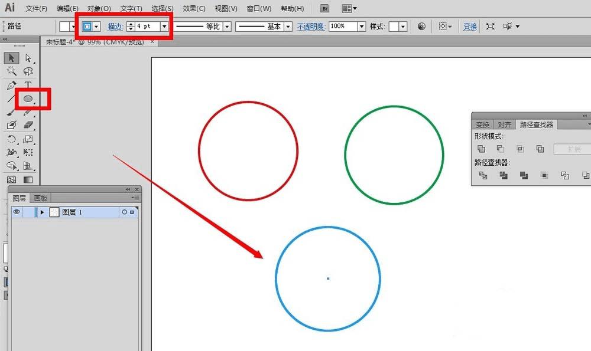Screen dimensions: 591x351
Task: Select the Type tool
Action: click(x=28, y=86)
